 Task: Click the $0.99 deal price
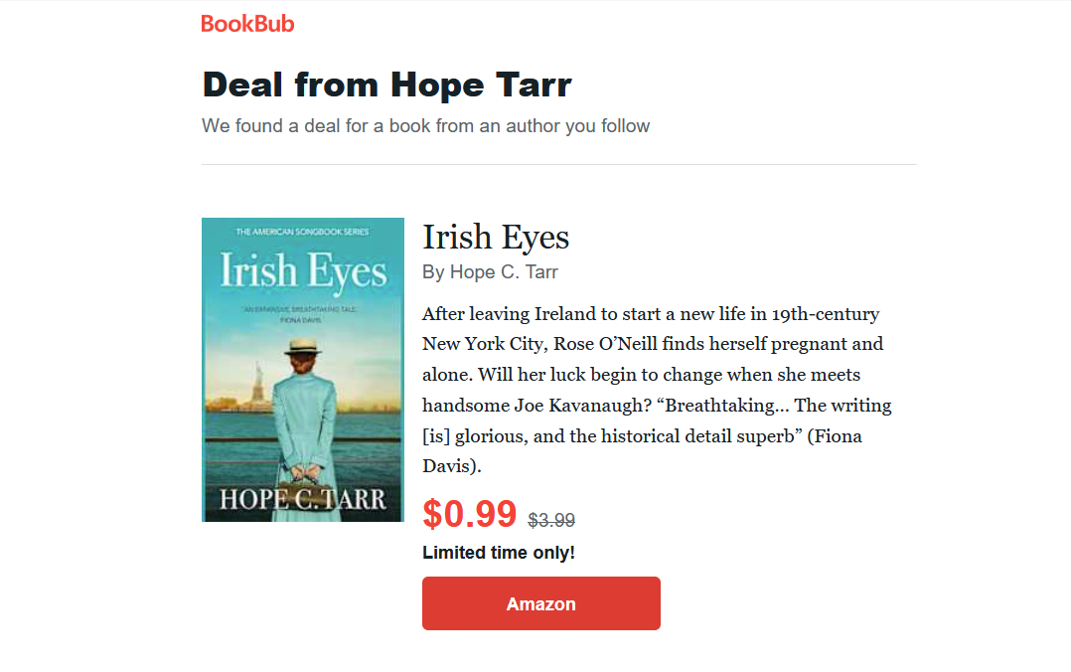pyautogui.click(x=469, y=514)
